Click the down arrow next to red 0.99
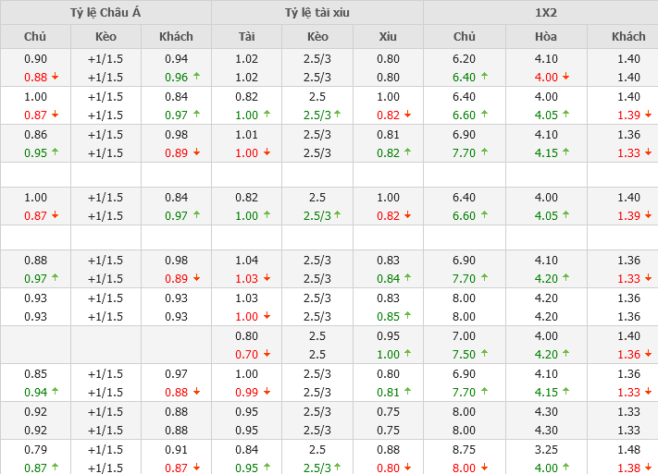658x474 pixels. (267, 393)
